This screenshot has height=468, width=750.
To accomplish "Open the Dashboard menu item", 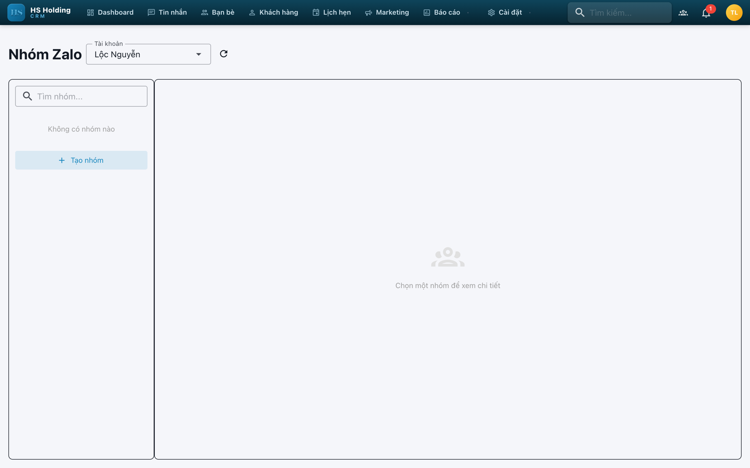I will click(110, 13).
